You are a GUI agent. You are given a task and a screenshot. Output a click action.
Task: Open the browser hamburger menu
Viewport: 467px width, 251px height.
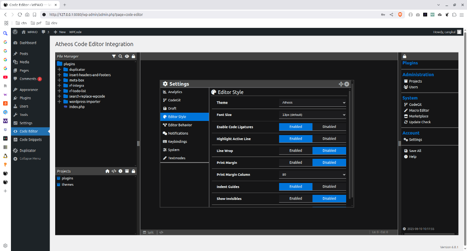coord(462,14)
